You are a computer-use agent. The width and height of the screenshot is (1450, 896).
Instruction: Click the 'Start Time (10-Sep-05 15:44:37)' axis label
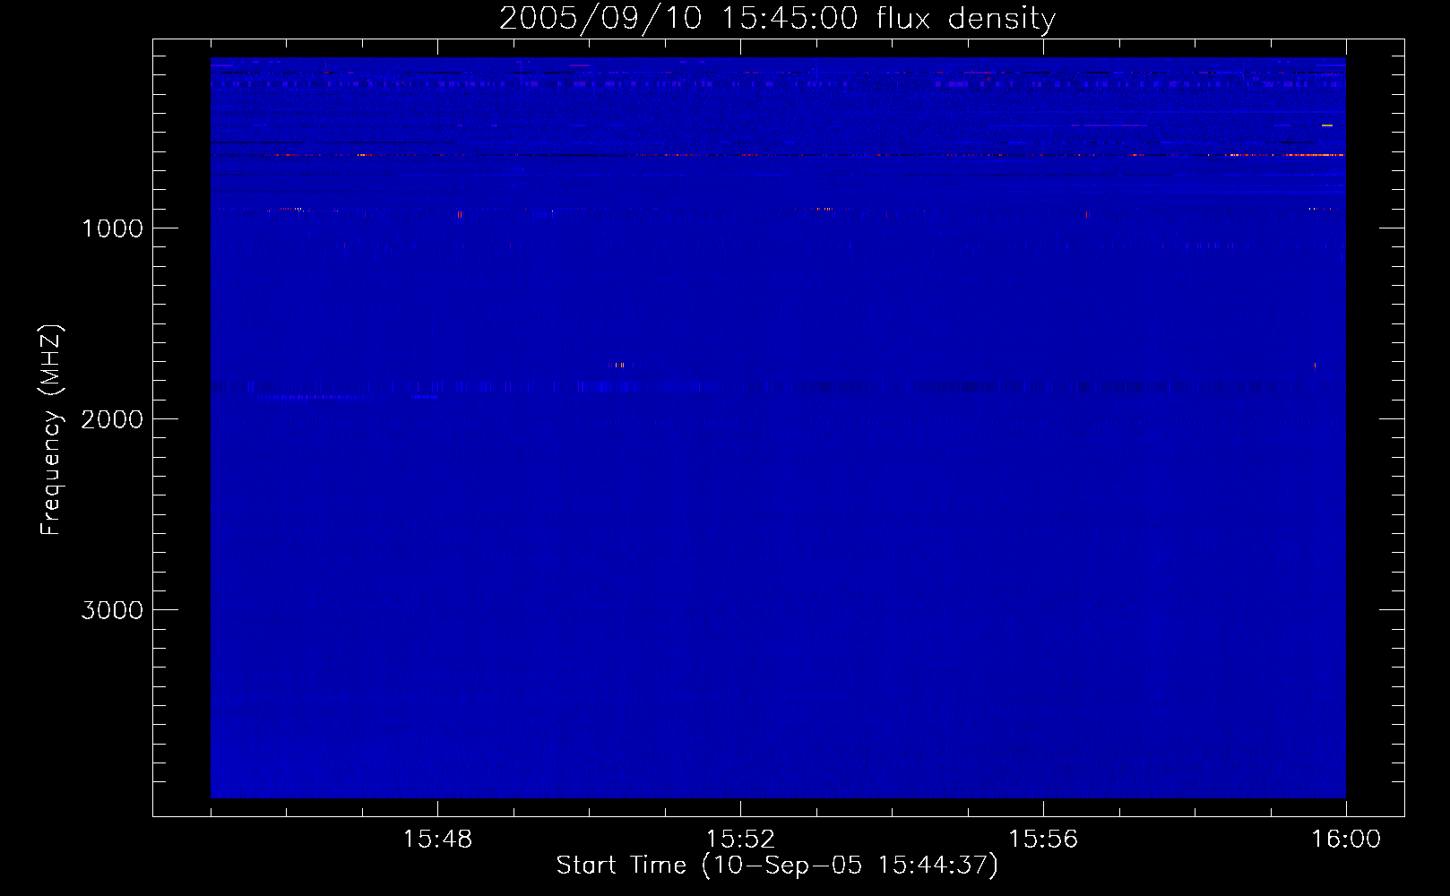tap(777, 865)
